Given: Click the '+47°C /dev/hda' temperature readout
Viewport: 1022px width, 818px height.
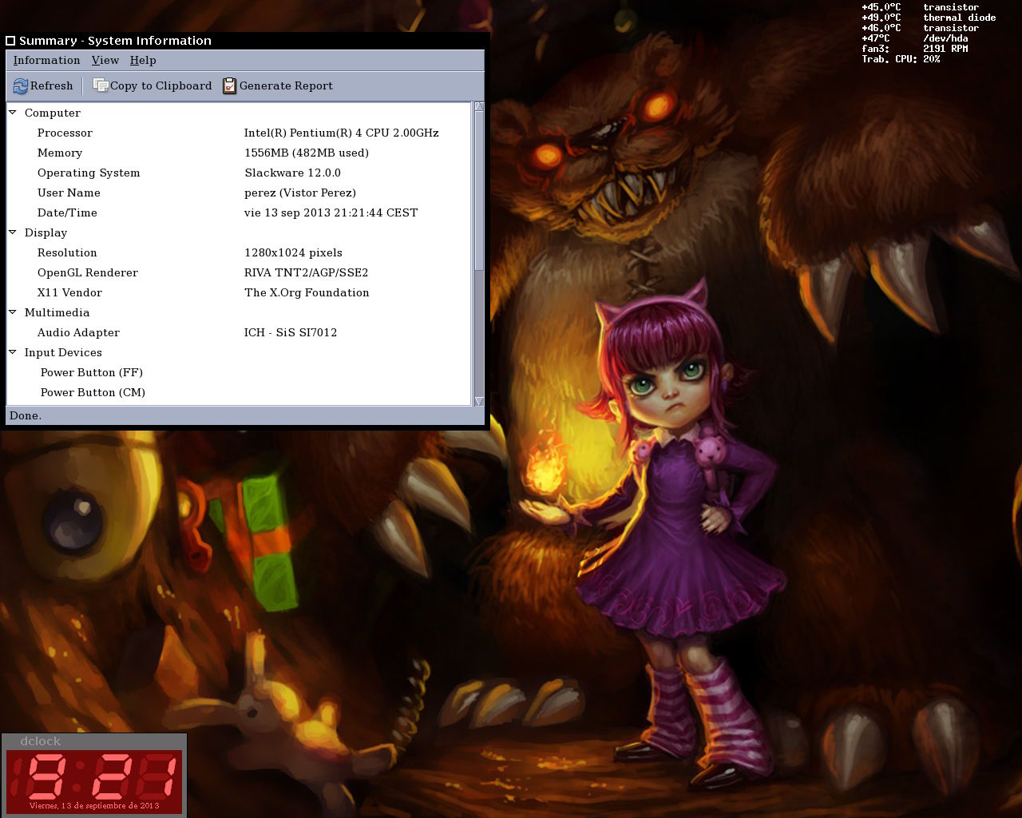Looking at the screenshot, I should 915,38.
